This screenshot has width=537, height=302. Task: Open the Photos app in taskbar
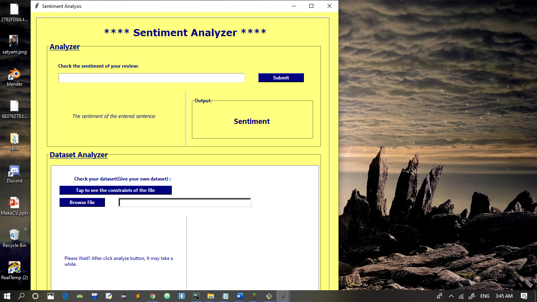tap(51, 296)
